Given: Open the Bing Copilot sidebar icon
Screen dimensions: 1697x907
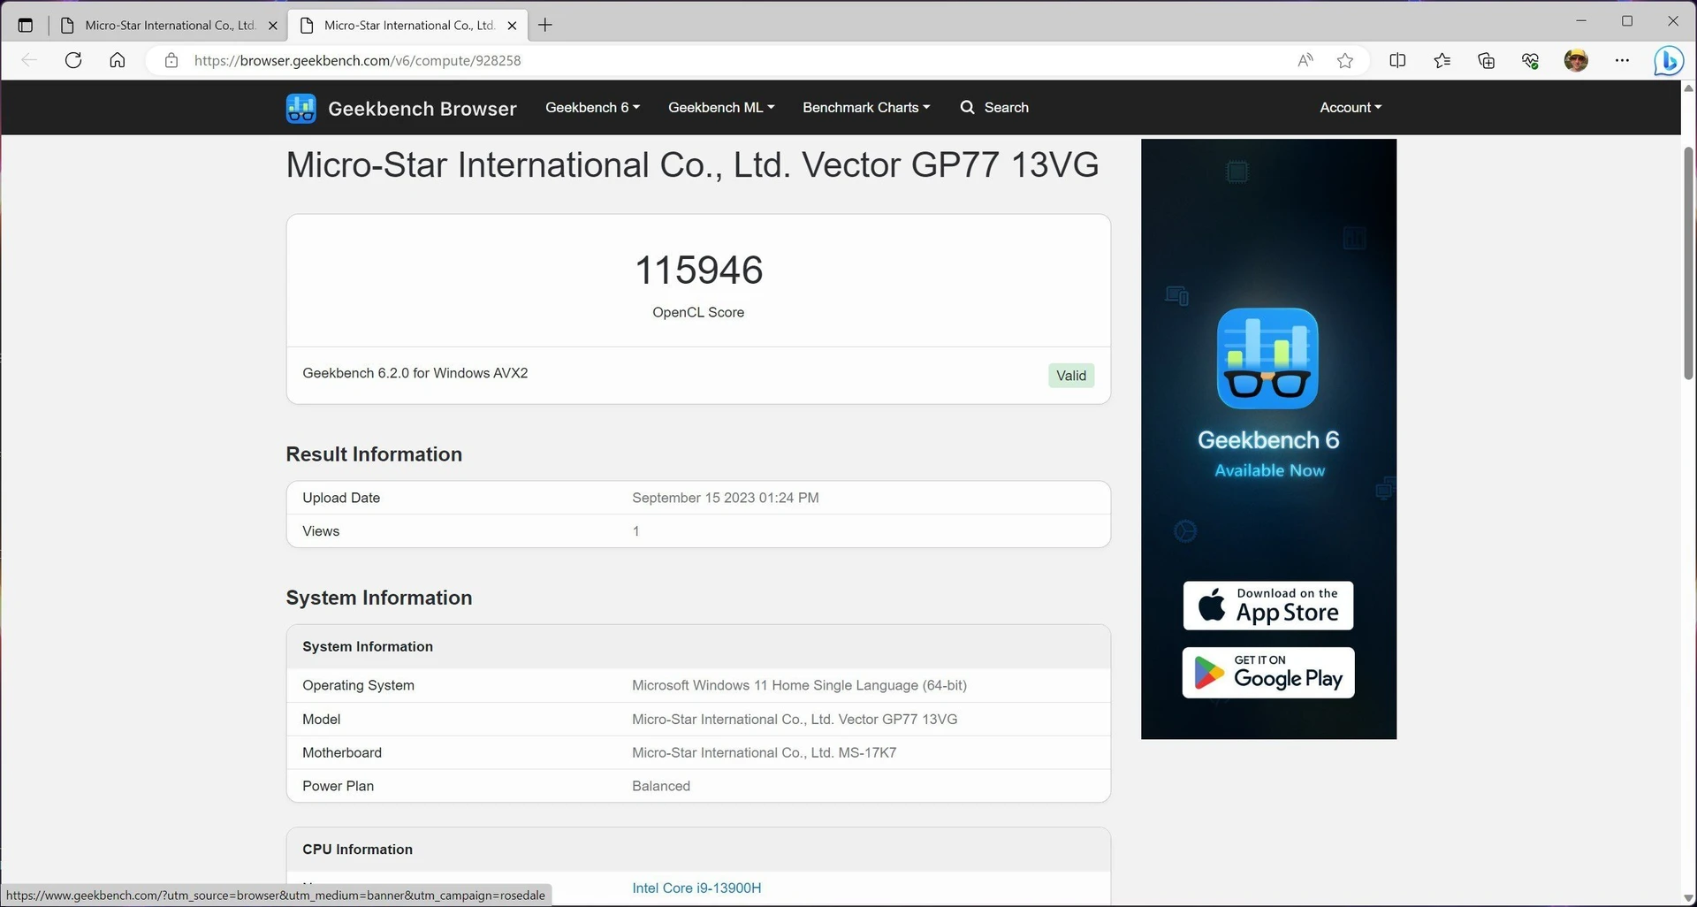Looking at the screenshot, I should click(1669, 60).
